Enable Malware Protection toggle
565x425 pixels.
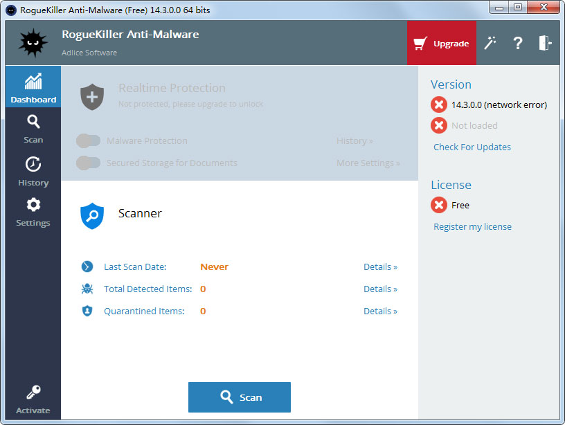click(88, 141)
